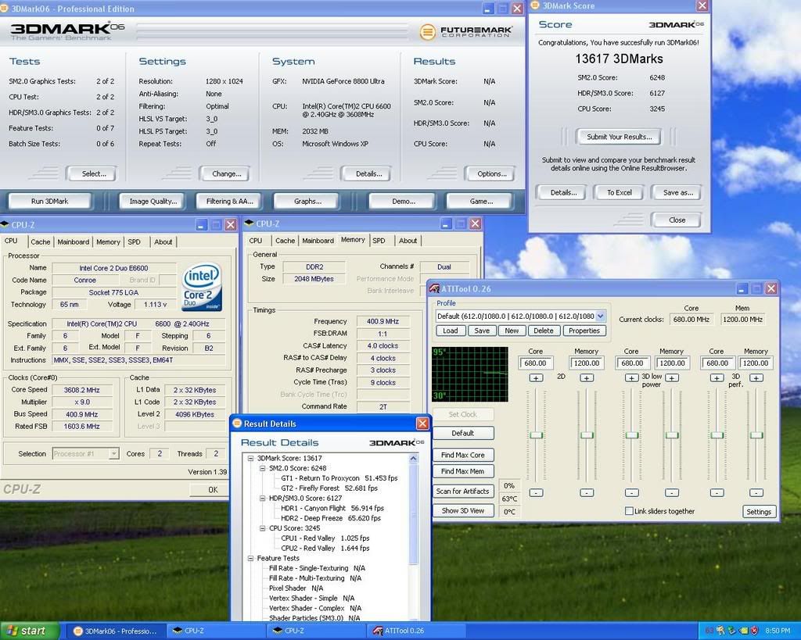The width and height of the screenshot is (801, 640).
Task: Click the Intel Core 2 Duo logo
Action: (x=202, y=287)
